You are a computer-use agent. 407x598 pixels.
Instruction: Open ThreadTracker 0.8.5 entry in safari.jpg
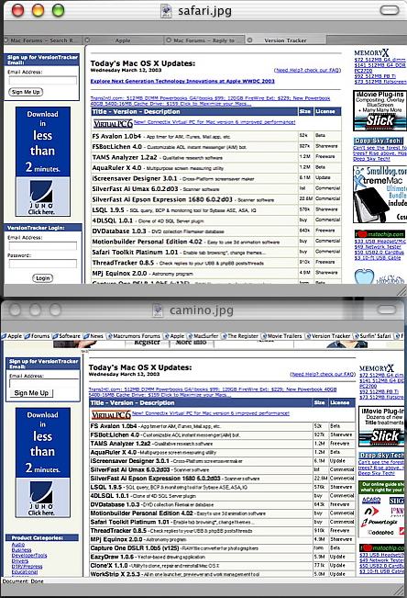click(x=123, y=263)
